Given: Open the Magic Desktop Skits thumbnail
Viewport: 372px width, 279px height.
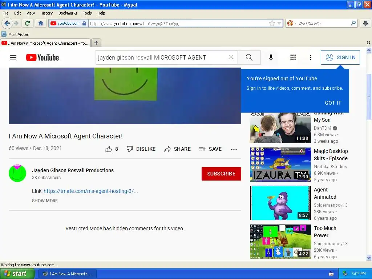Looking at the screenshot, I should (x=280, y=165).
